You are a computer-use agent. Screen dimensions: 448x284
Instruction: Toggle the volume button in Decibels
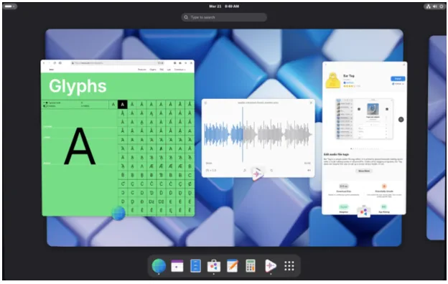pos(309,171)
